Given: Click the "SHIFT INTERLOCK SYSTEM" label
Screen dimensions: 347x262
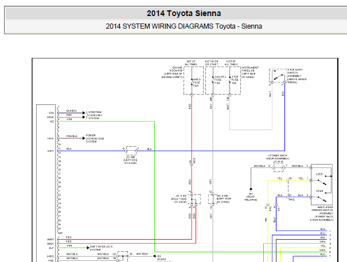Looking at the screenshot, I should pos(102,248).
